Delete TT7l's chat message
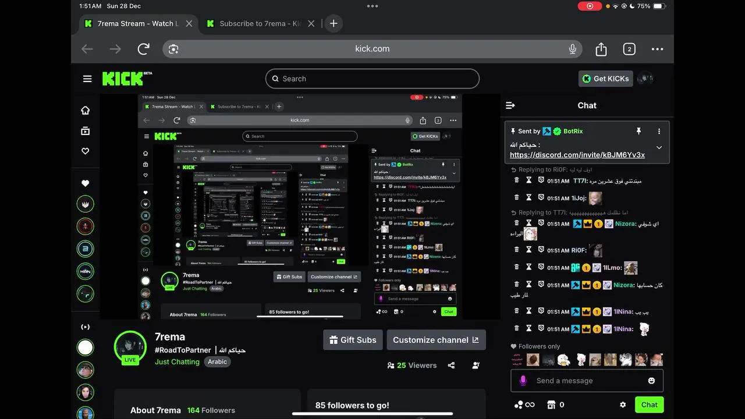The width and height of the screenshot is (745, 419). (516, 181)
